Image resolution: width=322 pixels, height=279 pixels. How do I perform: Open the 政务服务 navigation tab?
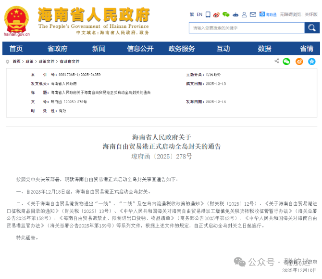[182, 49]
